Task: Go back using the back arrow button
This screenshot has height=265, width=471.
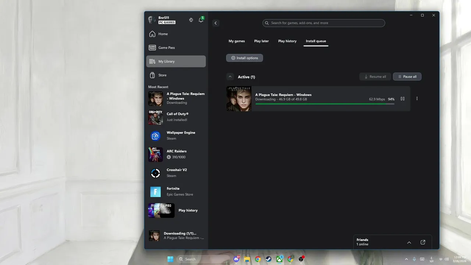Action: 216,23
